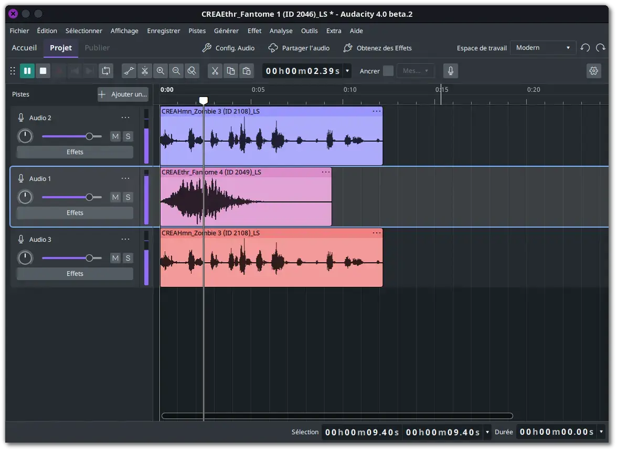The width and height of the screenshot is (617, 451).
Task: Toggle the Ancrer snap checkbox
Action: (x=388, y=71)
